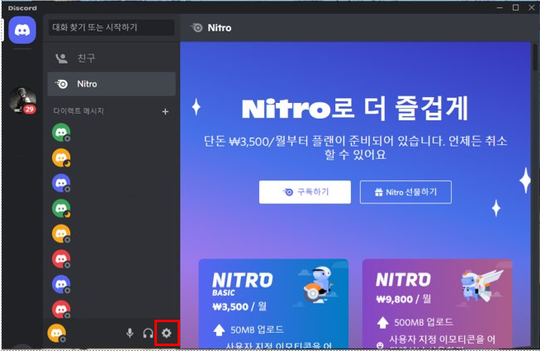Select the Nitro sidebar item
540x351 pixels.
tap(111, 84)
